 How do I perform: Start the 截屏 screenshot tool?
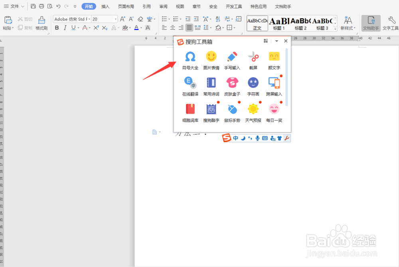tap(253, 60)
